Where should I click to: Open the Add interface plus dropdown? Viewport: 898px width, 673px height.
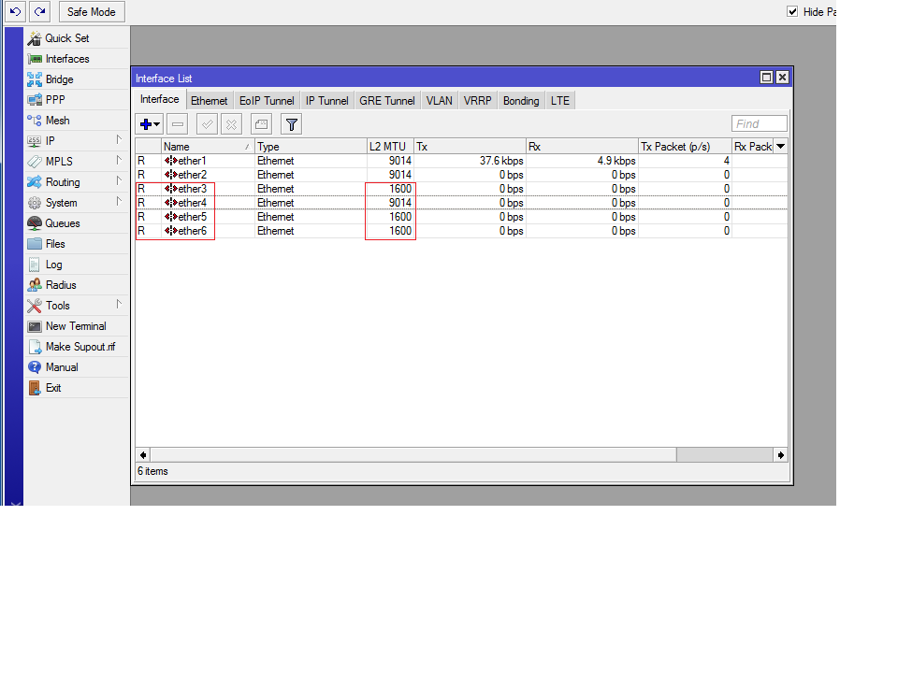[150, 124]
